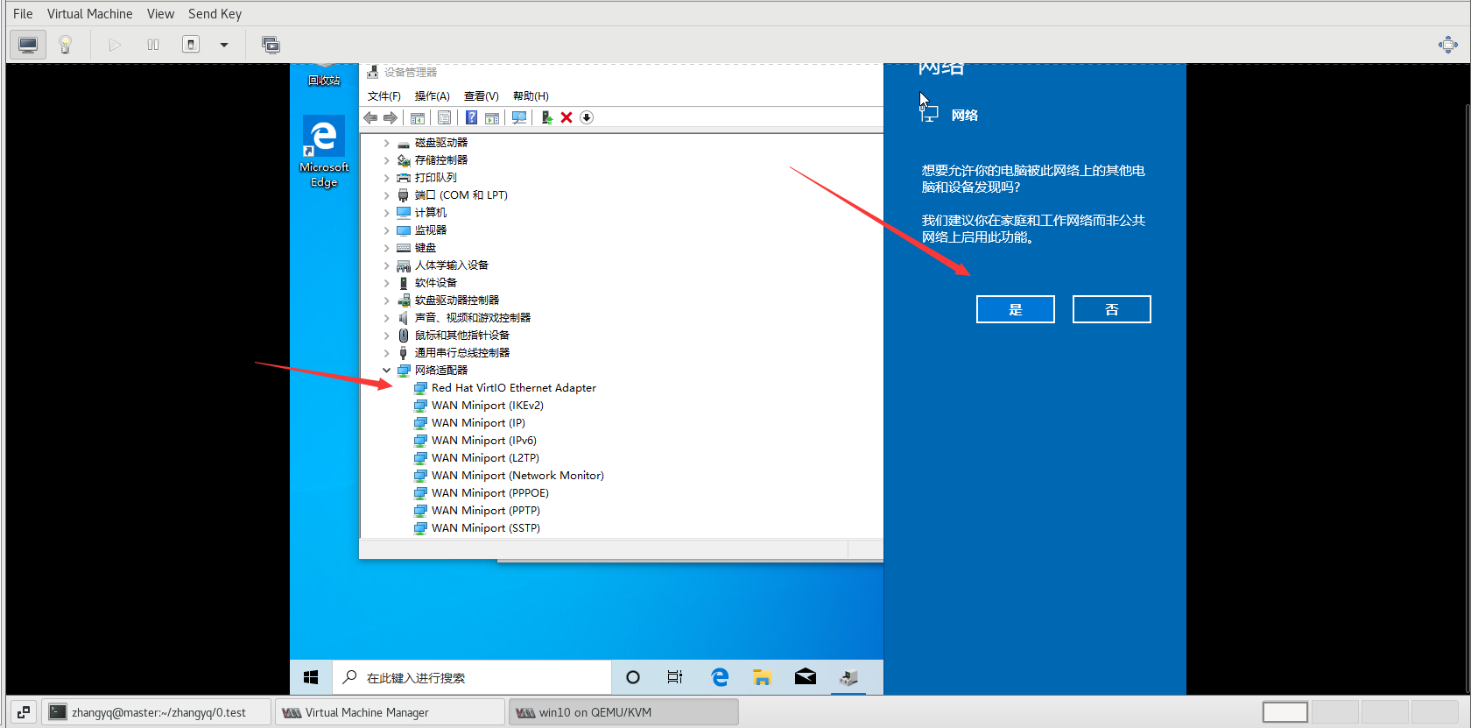1471x728 pixels.
Task: Click 是 to allow network discovery
Action: click(1016, 309)
